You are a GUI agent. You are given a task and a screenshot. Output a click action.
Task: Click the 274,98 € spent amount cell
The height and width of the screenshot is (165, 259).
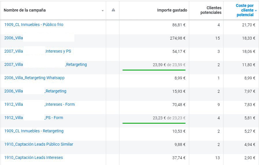[177, 38]
